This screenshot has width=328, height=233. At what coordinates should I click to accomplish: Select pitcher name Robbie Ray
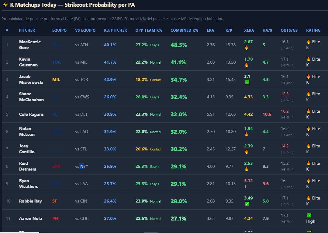[30, 201]
